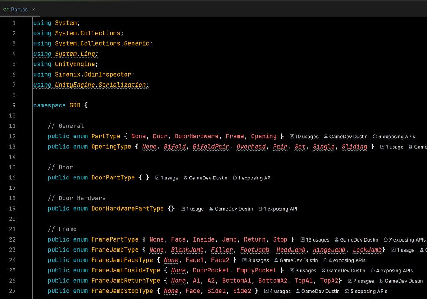The height and width of the screenshot is (299, 427).
Task: Click exposing APIs icon on FramePartType line
Action: click(x=385, y=239)
